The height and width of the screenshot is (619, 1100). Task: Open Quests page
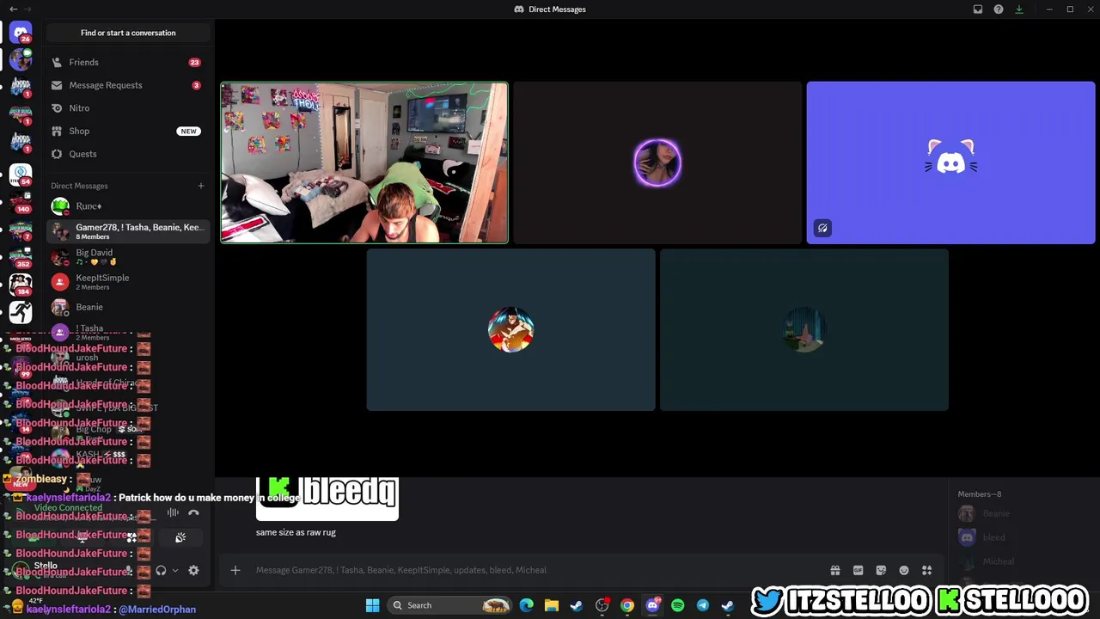tap(128, 154)
